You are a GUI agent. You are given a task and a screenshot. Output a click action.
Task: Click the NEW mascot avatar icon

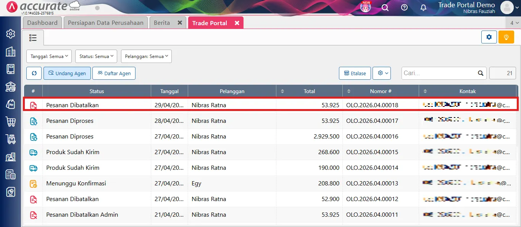click(x=366, y=7)
